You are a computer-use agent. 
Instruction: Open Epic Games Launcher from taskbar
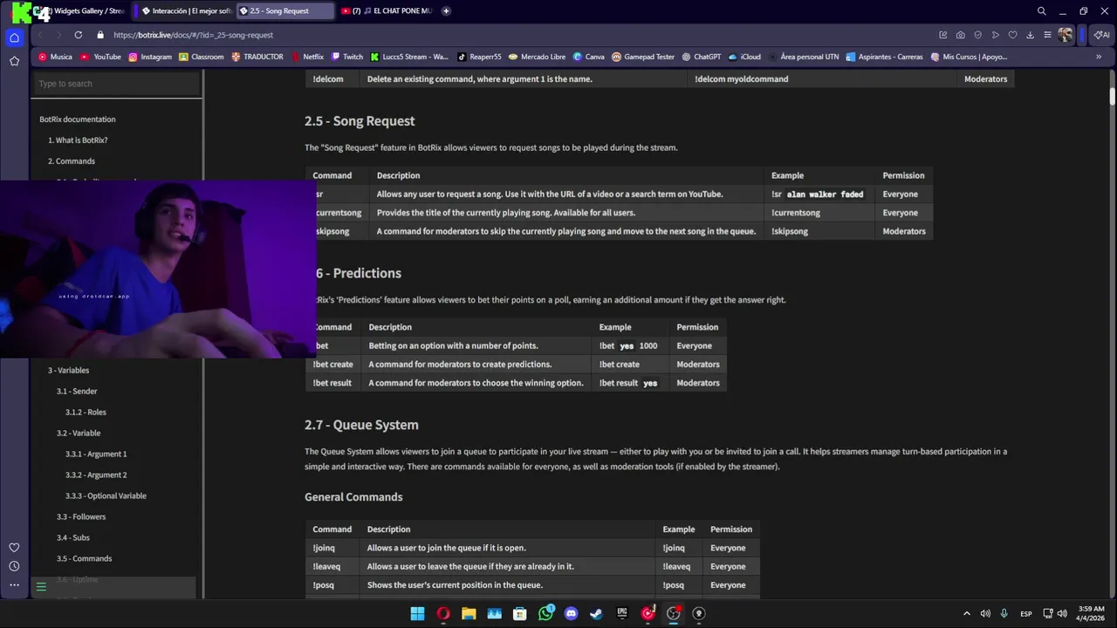click(x=622, y=613)
